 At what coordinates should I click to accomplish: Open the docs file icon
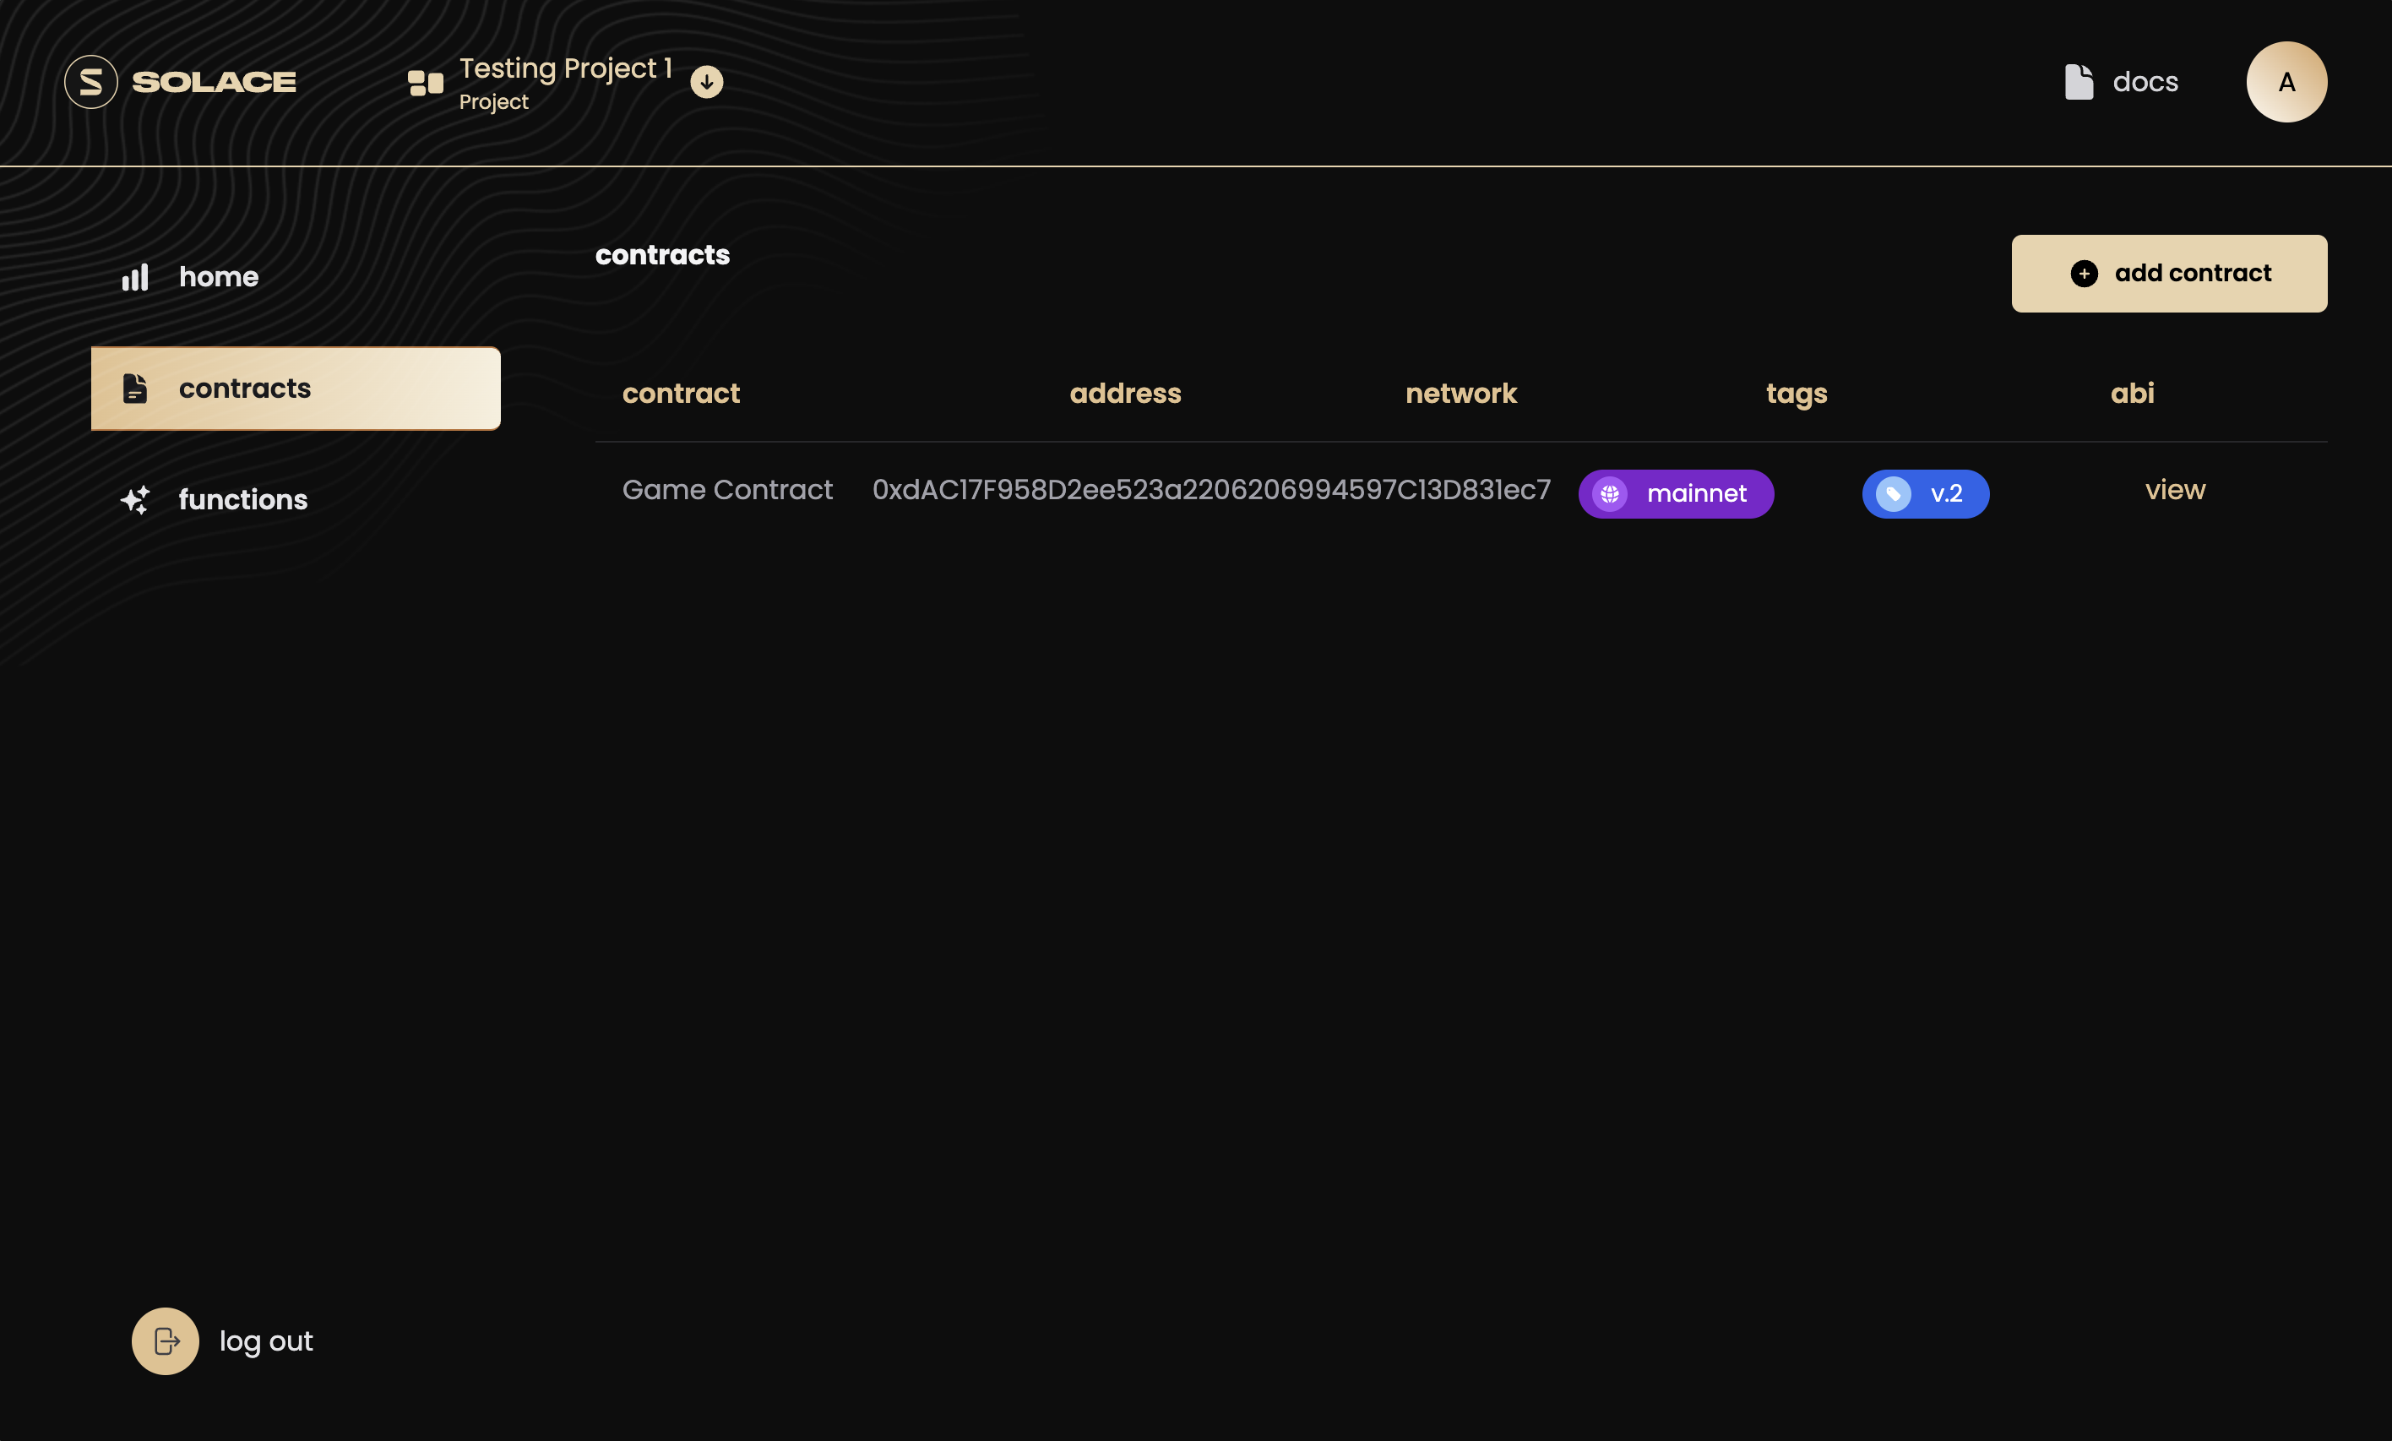[x=2079, y=82]
